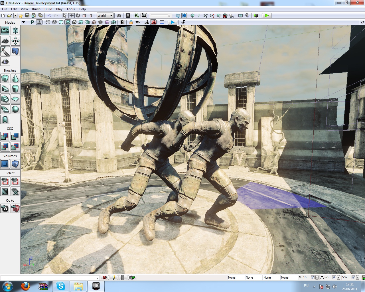365x292 pixels.
Task: Open Firefox from Windows taskbar
Action: click(25, 286)
